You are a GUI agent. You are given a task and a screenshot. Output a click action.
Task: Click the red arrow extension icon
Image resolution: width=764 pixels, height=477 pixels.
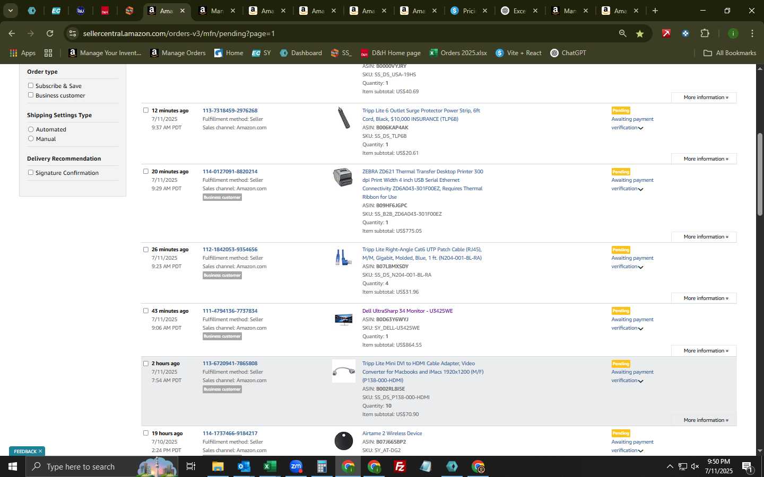click(x=666, y=33)
